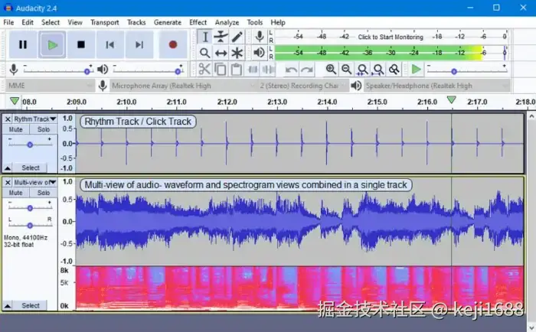This screenshot has width=536, height=332.
Task: Open the Rythm Track name dropdown menu
Action: (35, 119)
